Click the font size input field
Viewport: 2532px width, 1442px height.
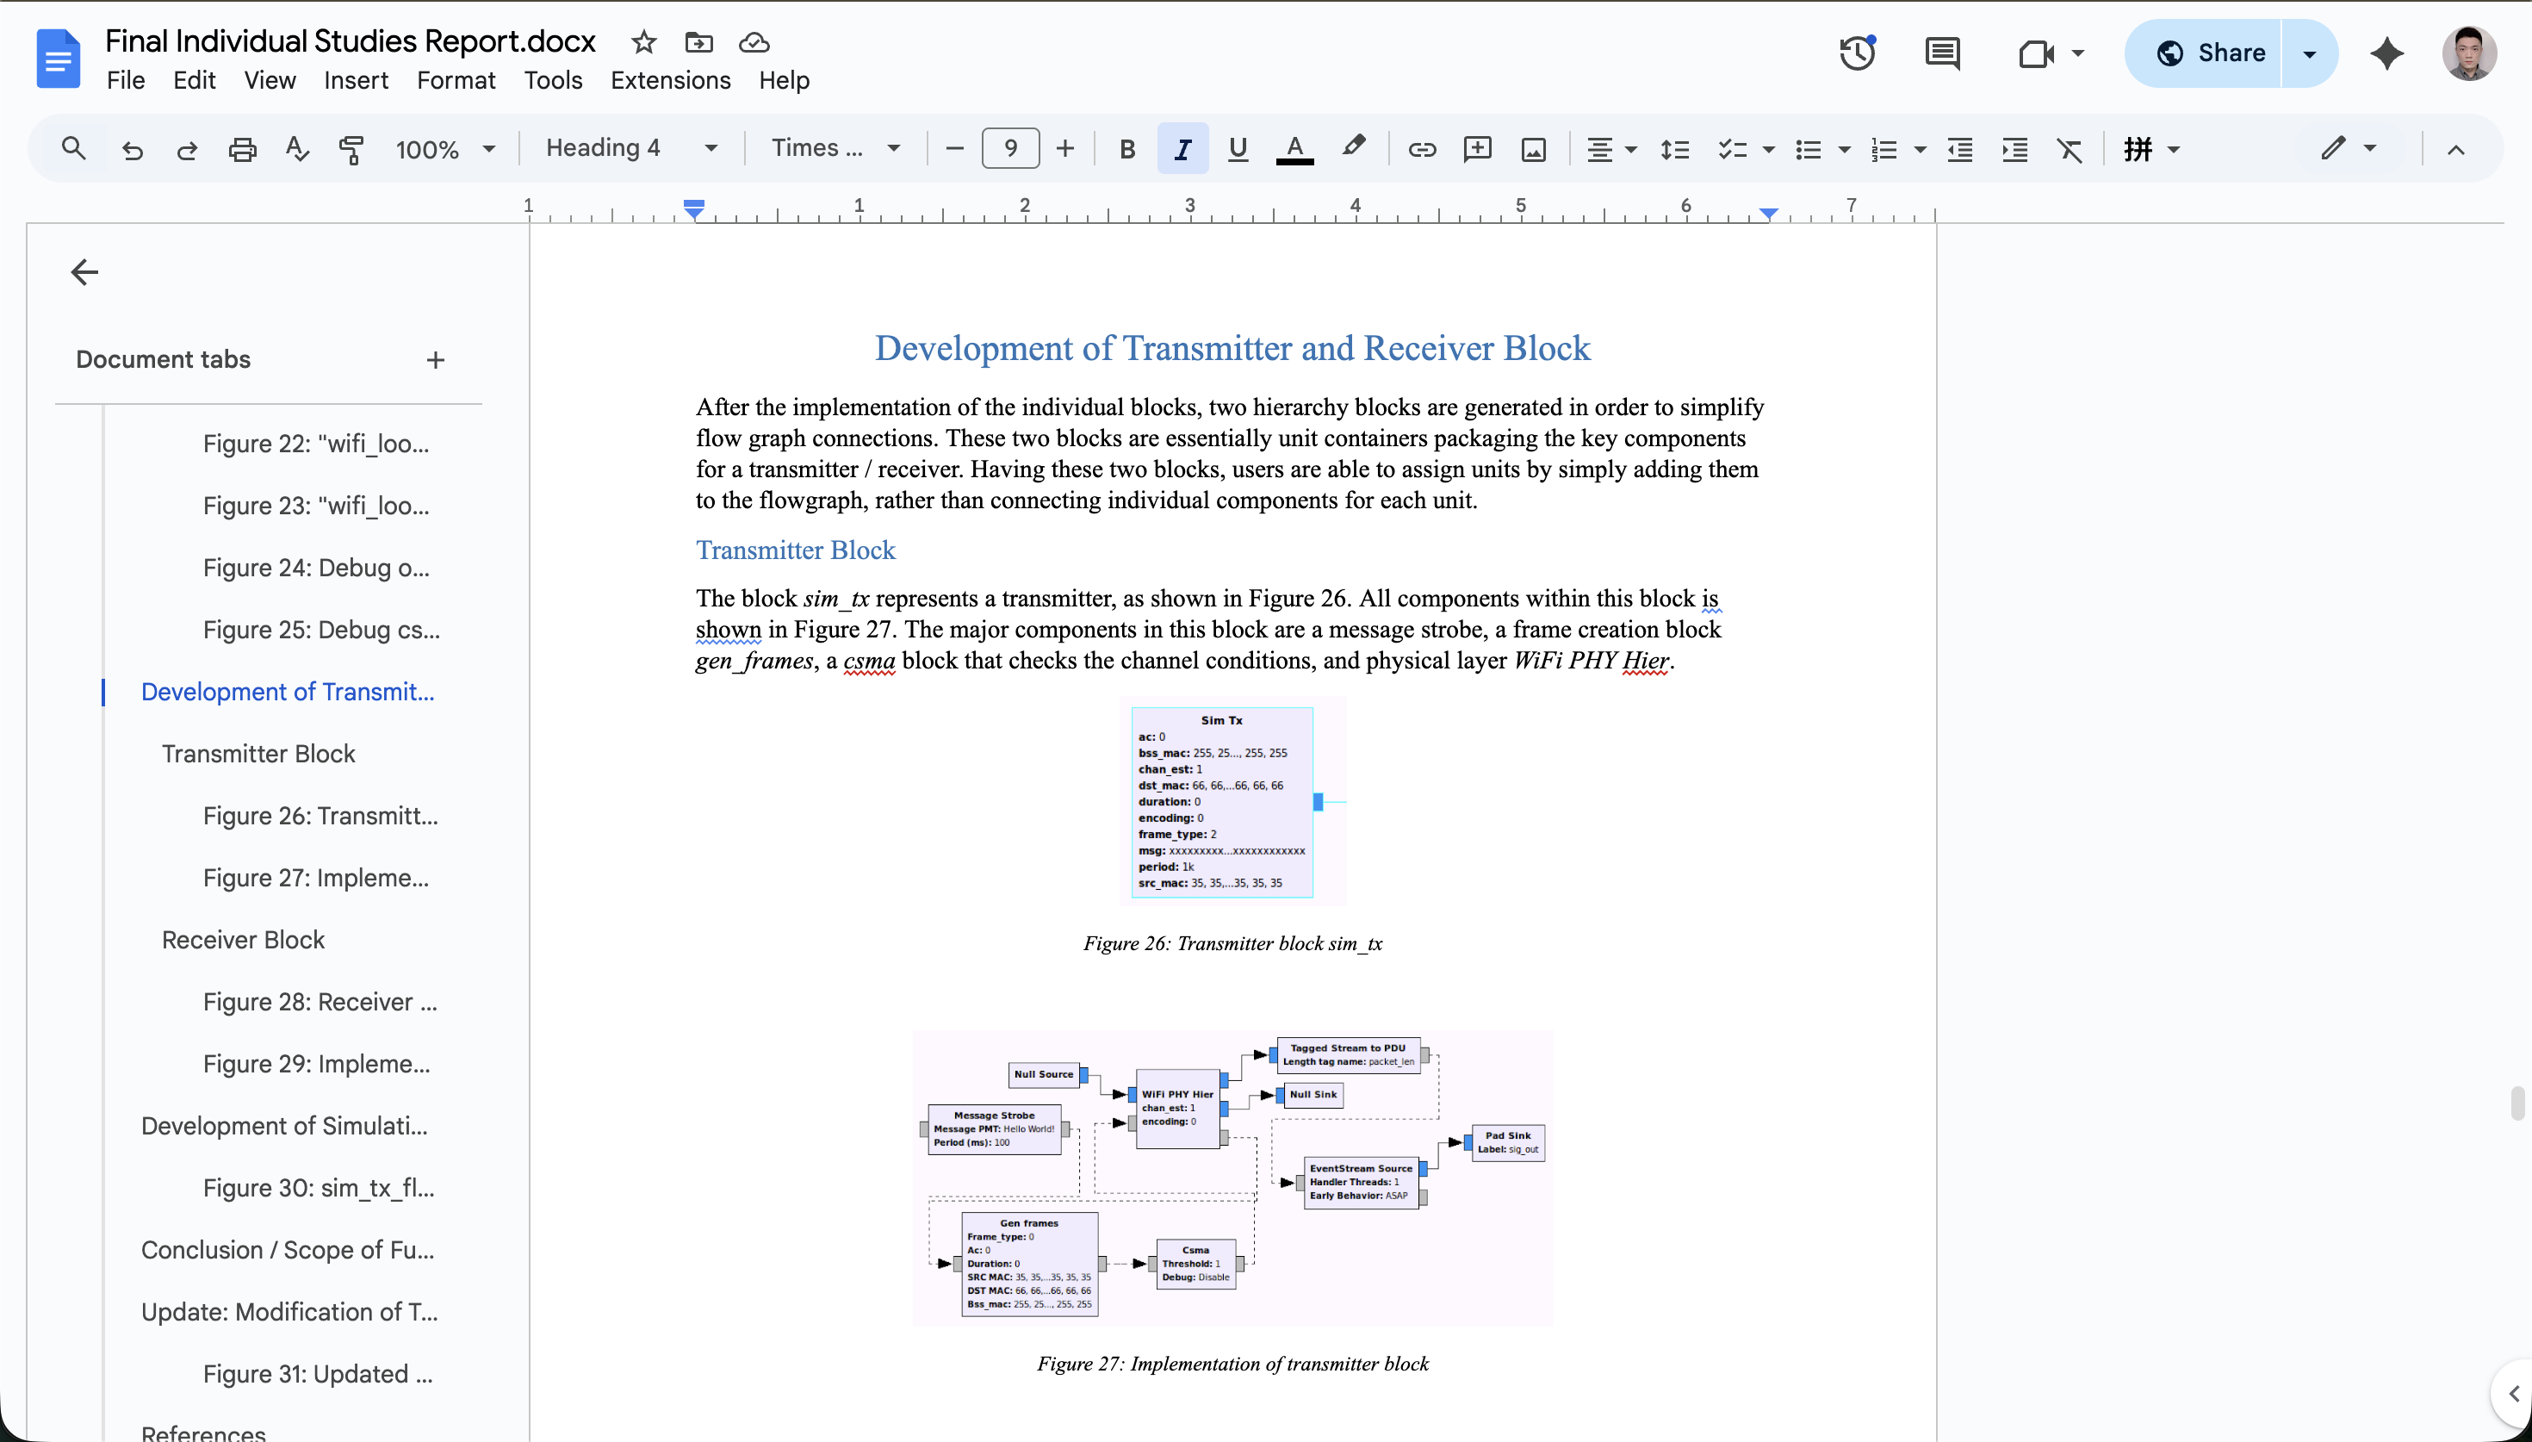point(1009,148)
